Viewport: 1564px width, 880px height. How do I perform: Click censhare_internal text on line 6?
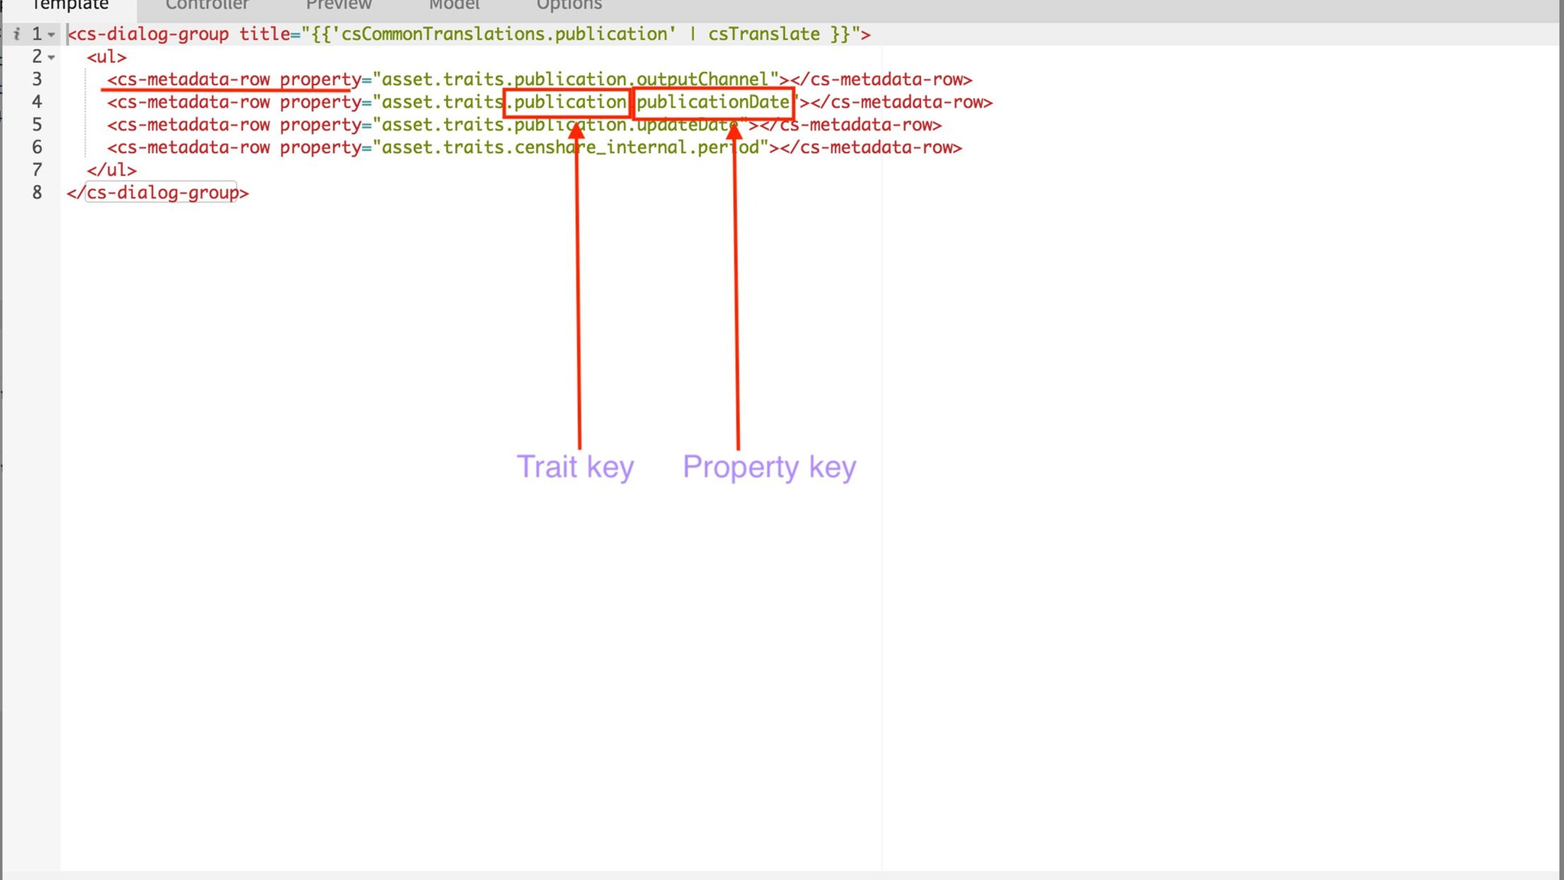click(599, 147)
